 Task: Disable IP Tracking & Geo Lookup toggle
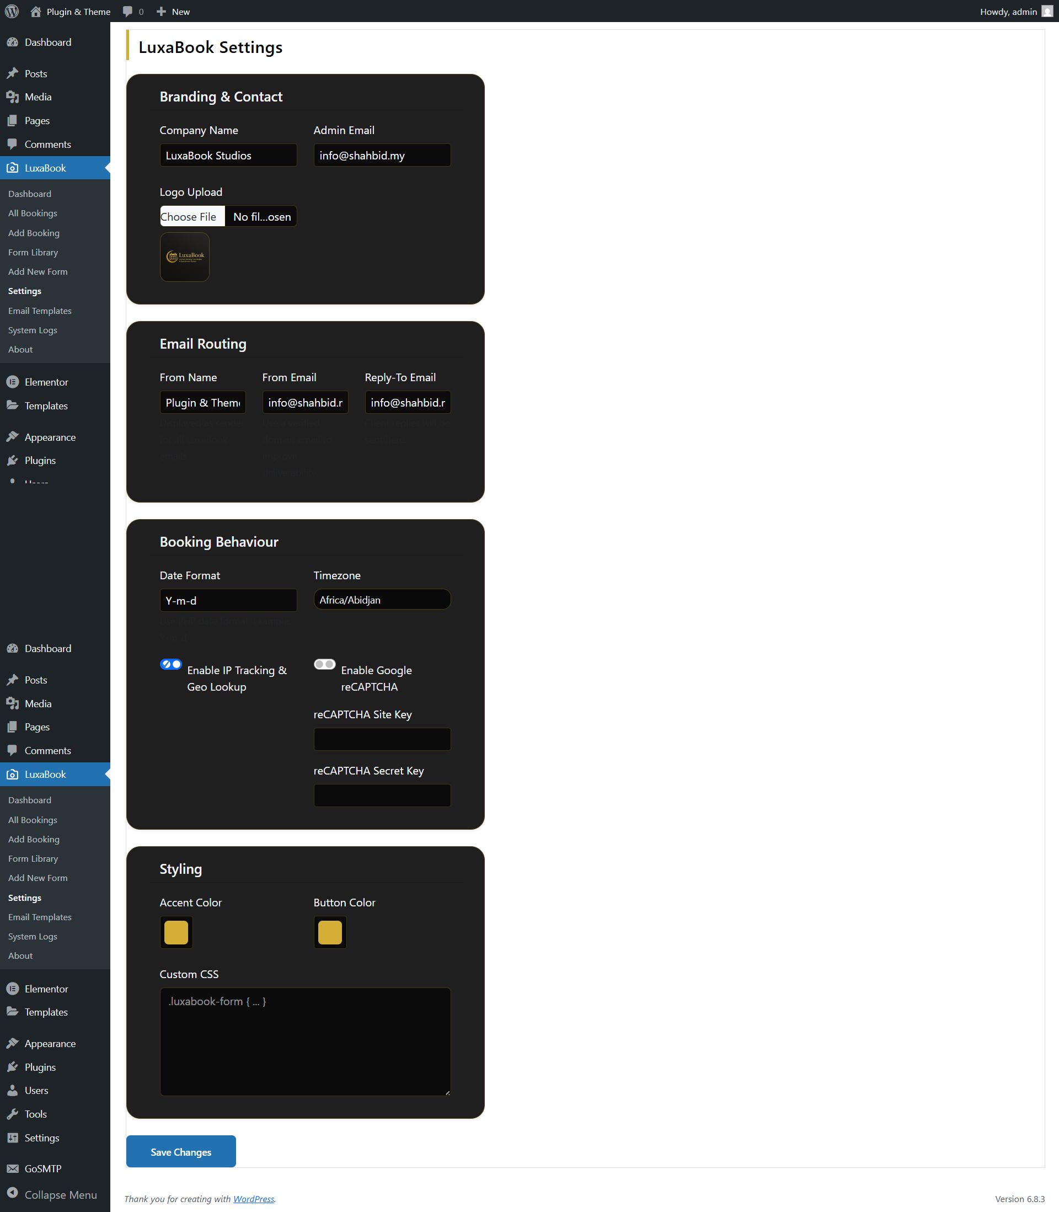(x=171, y=664)
